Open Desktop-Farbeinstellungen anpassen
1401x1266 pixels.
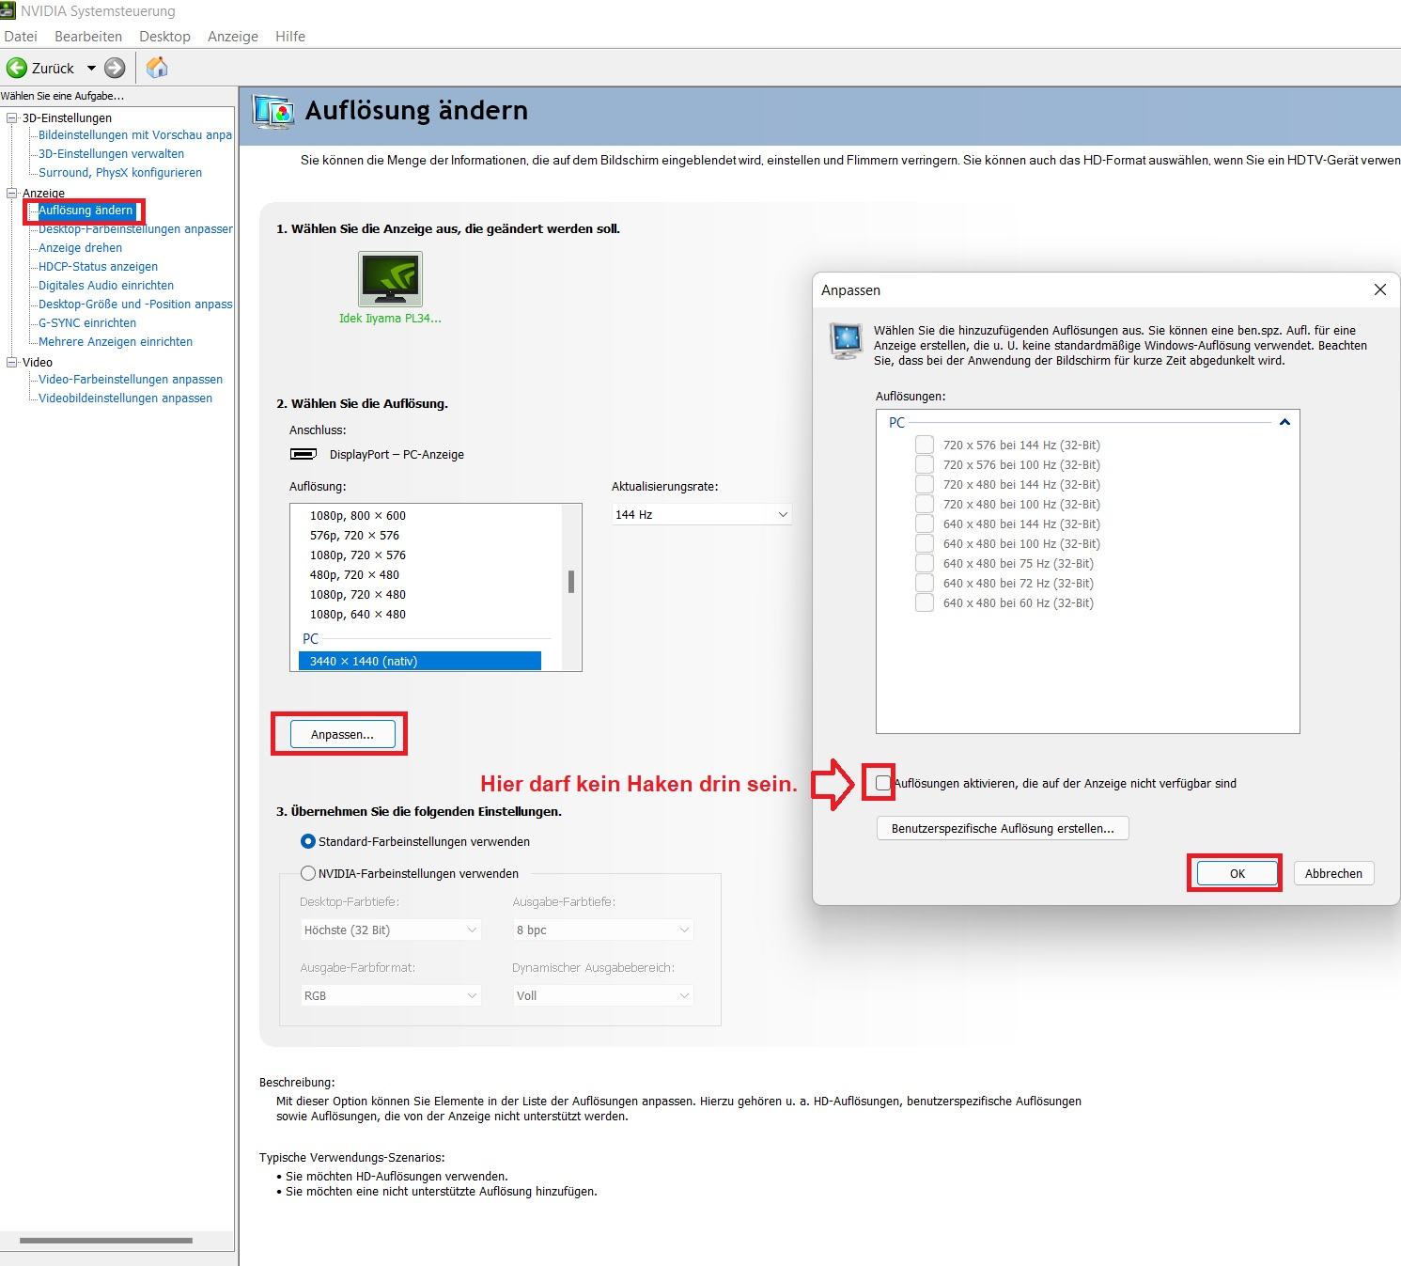click(x=135, y=229)
